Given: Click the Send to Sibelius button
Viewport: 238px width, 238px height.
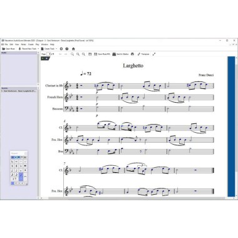Looking at the screenshot, I should pos(120,54).
